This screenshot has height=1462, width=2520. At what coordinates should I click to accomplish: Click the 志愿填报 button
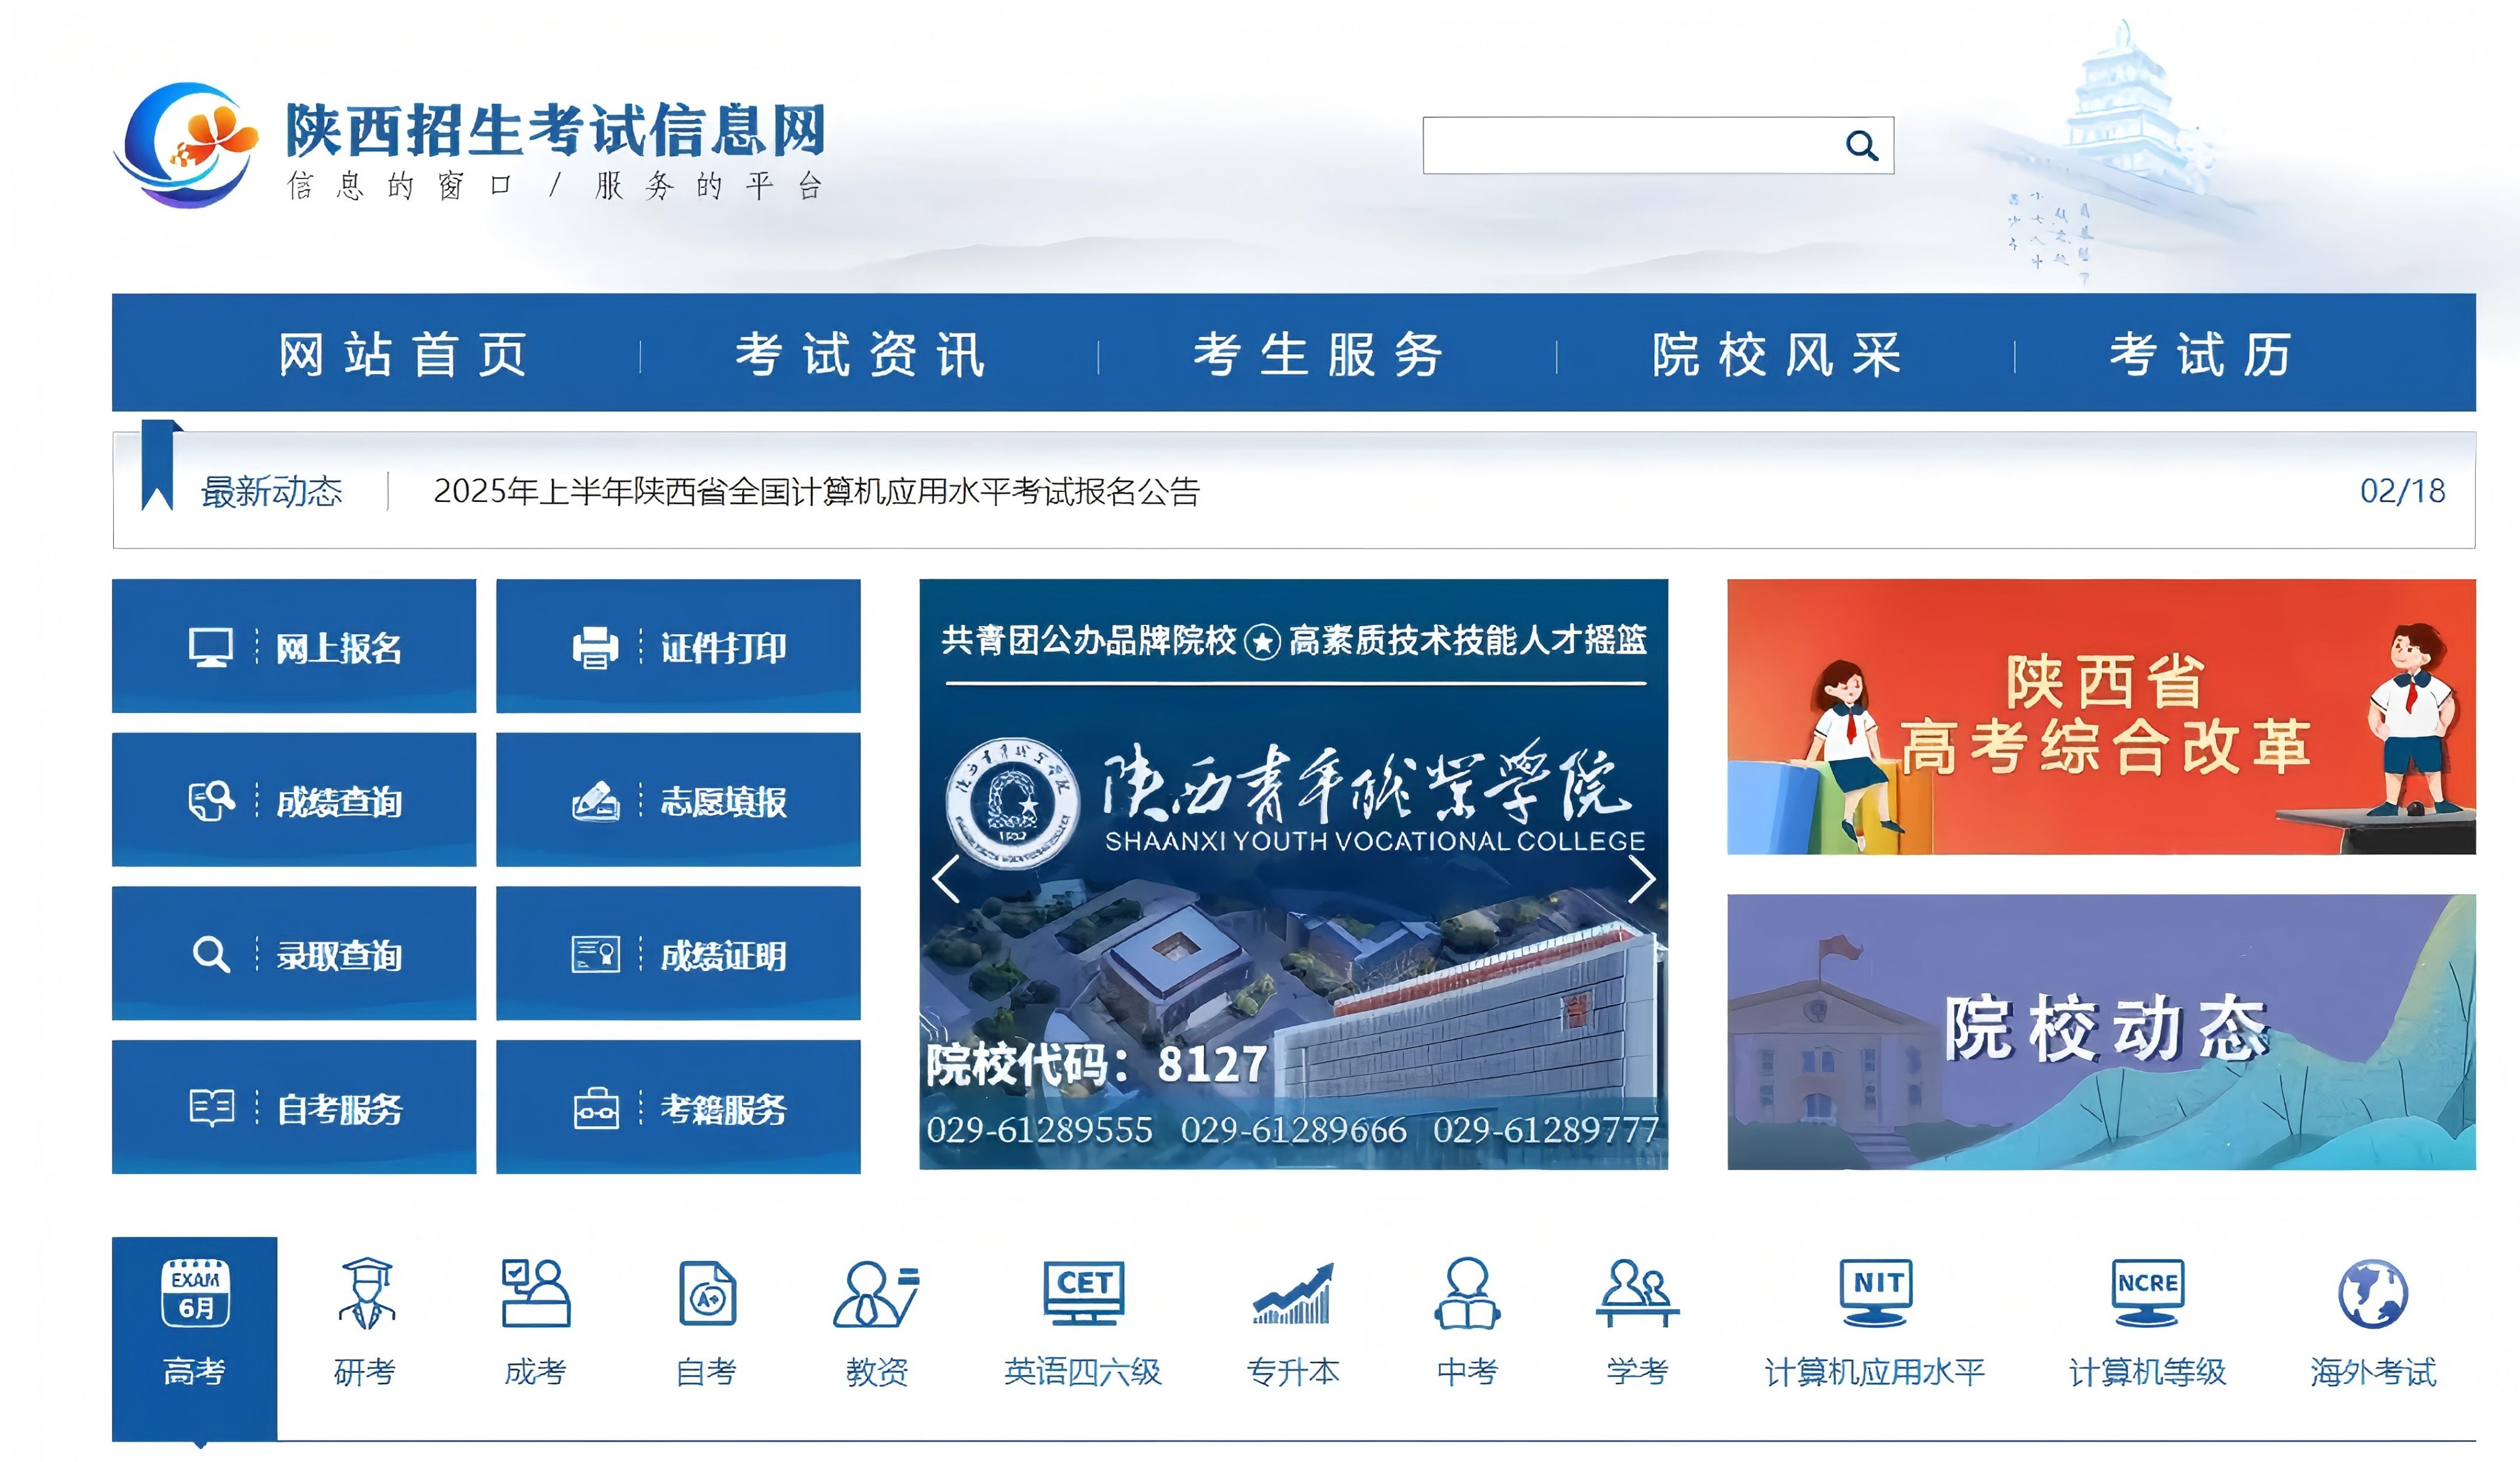coord(678,800)
